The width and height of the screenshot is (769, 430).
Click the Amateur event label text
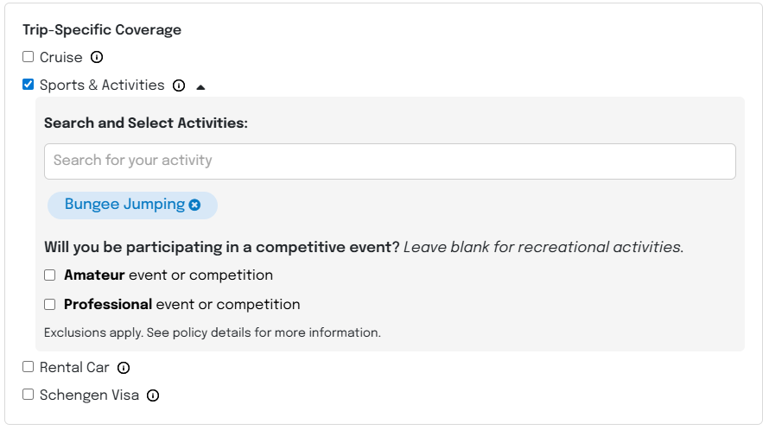168,275
